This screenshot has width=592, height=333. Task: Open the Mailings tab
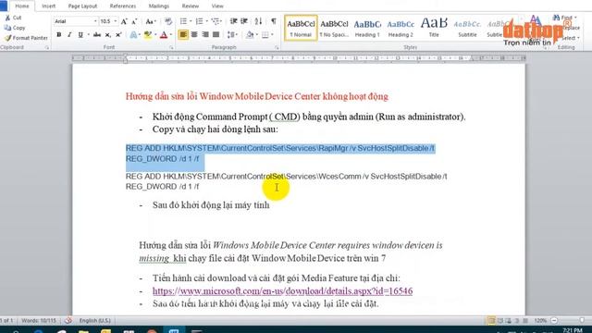point(159,6)
